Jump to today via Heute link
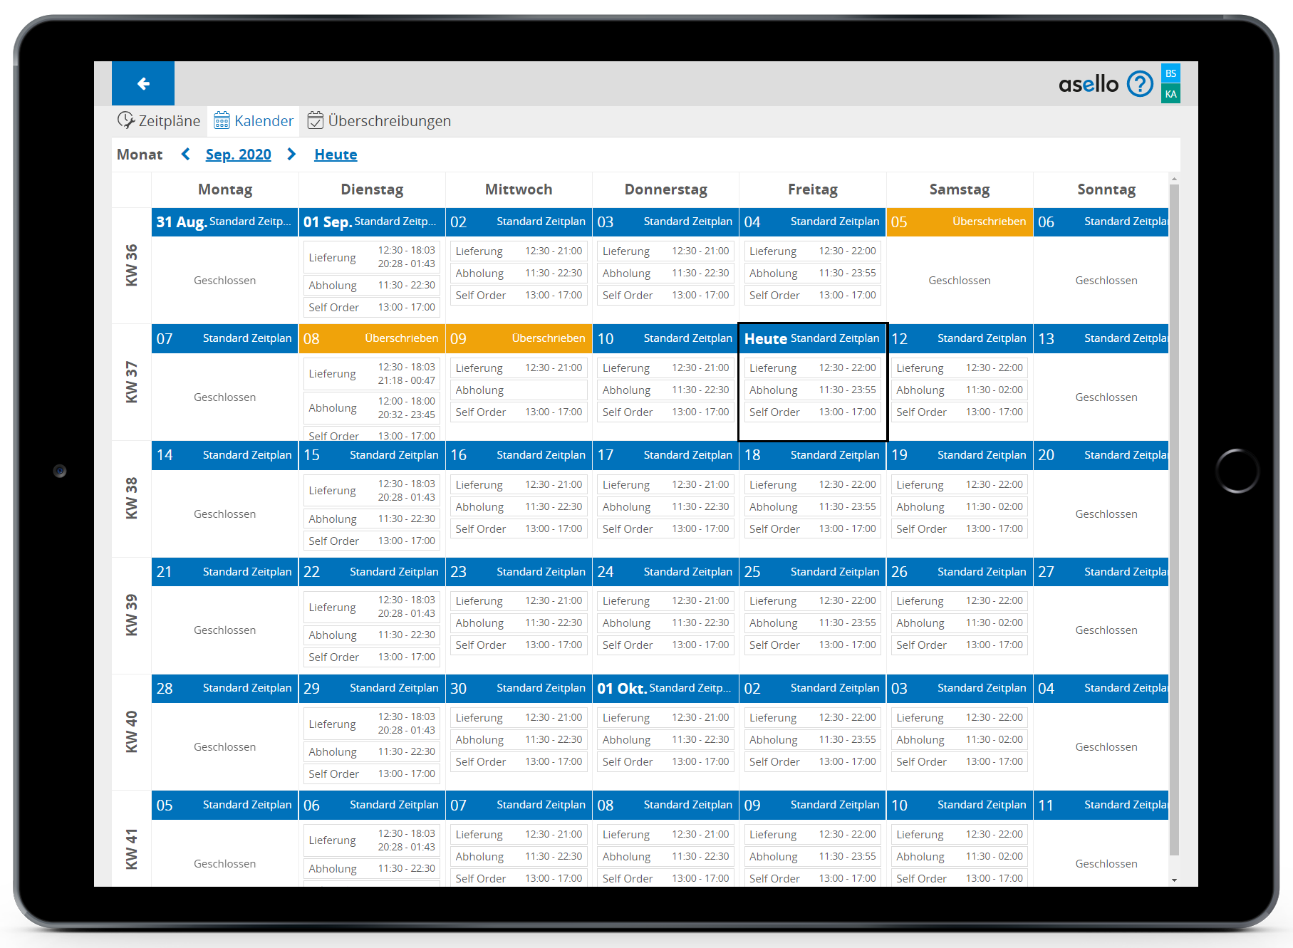1293x948 pixels. click(336, 155)
